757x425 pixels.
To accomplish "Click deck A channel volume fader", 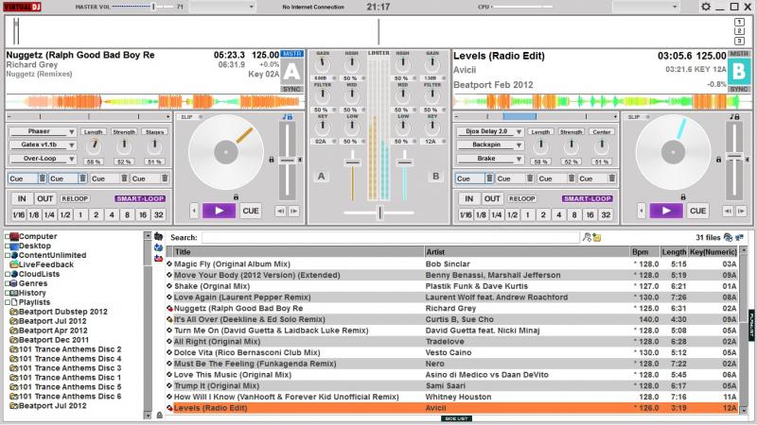I will (352, 162).
